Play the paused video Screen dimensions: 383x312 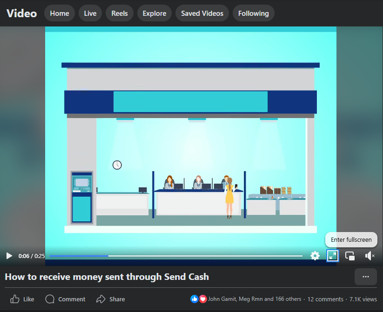pyautogui.click(x=9, y=256)
